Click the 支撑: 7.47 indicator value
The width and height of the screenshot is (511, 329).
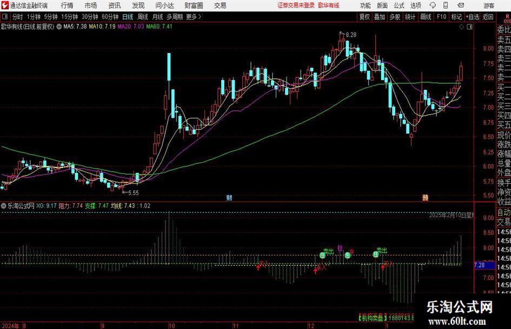(x=97, y=206)
